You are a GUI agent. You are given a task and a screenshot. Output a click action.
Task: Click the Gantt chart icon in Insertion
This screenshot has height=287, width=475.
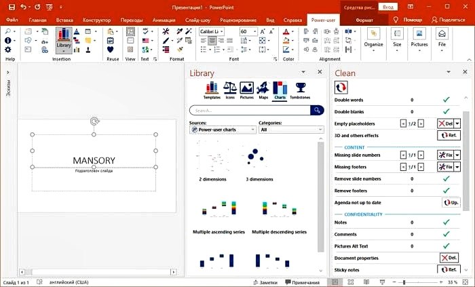coord(77,41)
